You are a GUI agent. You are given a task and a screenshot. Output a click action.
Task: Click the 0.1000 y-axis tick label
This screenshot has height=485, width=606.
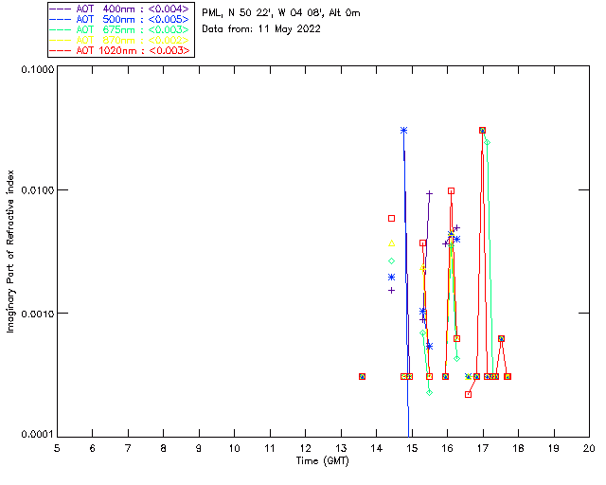coord(37,69)
